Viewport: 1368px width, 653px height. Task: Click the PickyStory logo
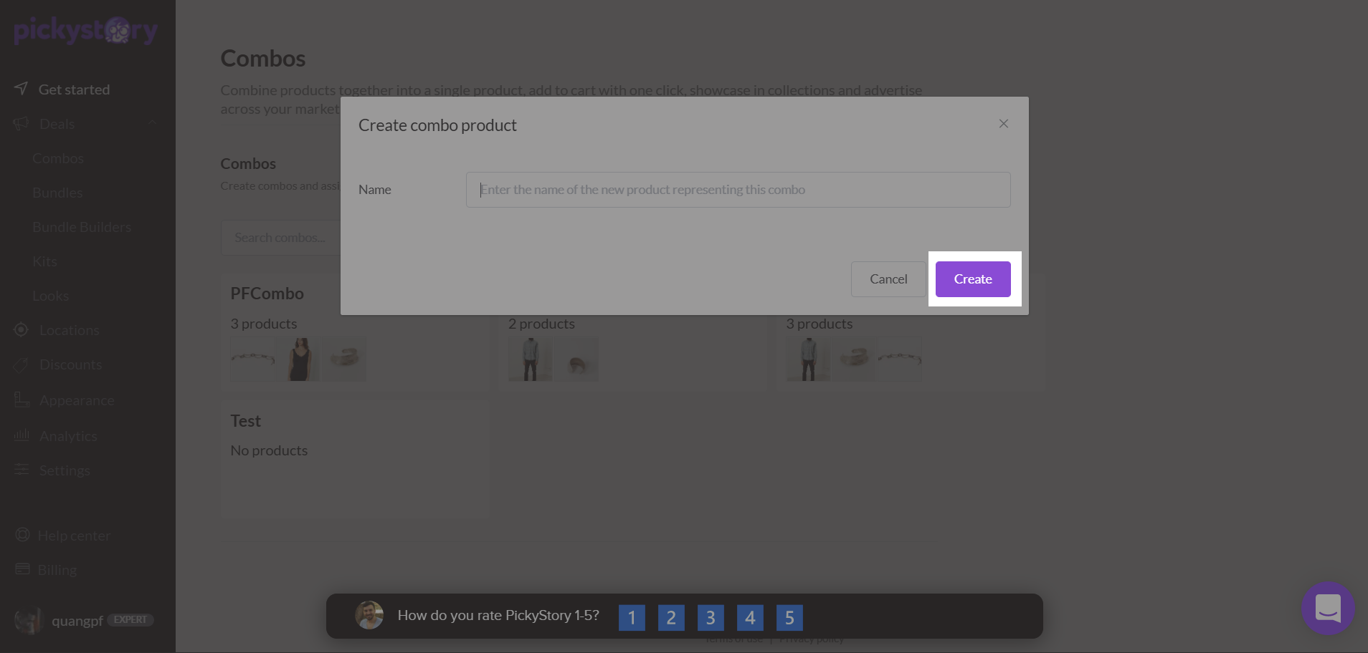[x=86, y=30]
